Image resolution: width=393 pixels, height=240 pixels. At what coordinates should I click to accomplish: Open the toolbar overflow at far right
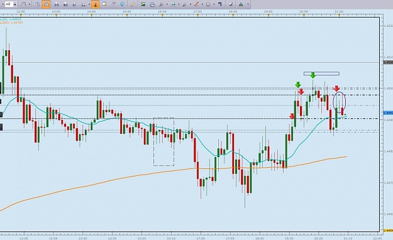[248, 4]
